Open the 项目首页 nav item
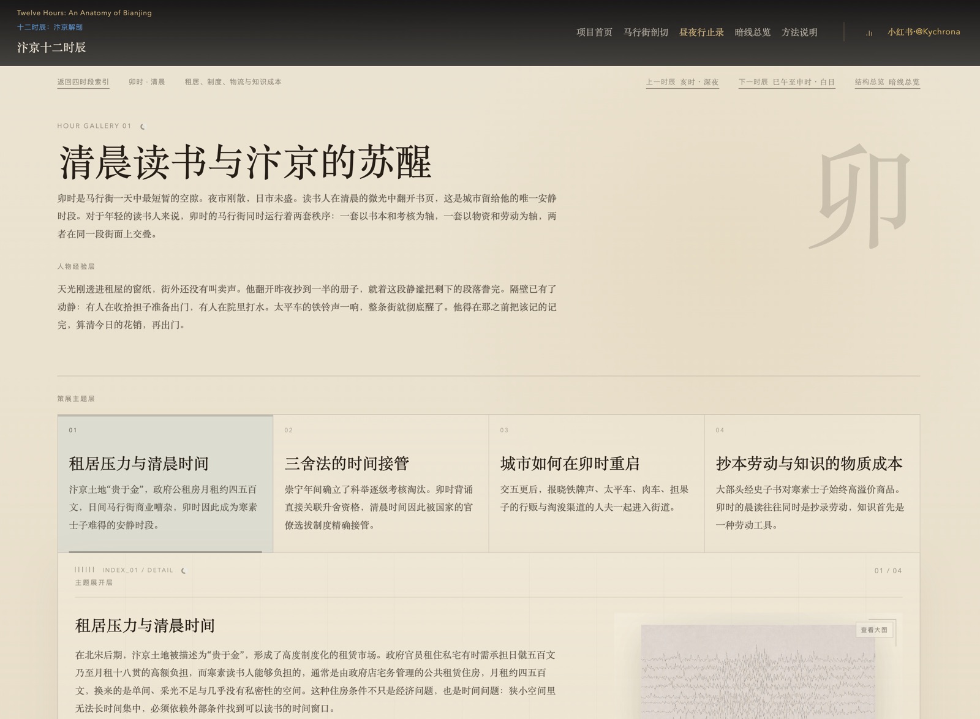This screenshot has width=980, height=719. click(594, 32)
